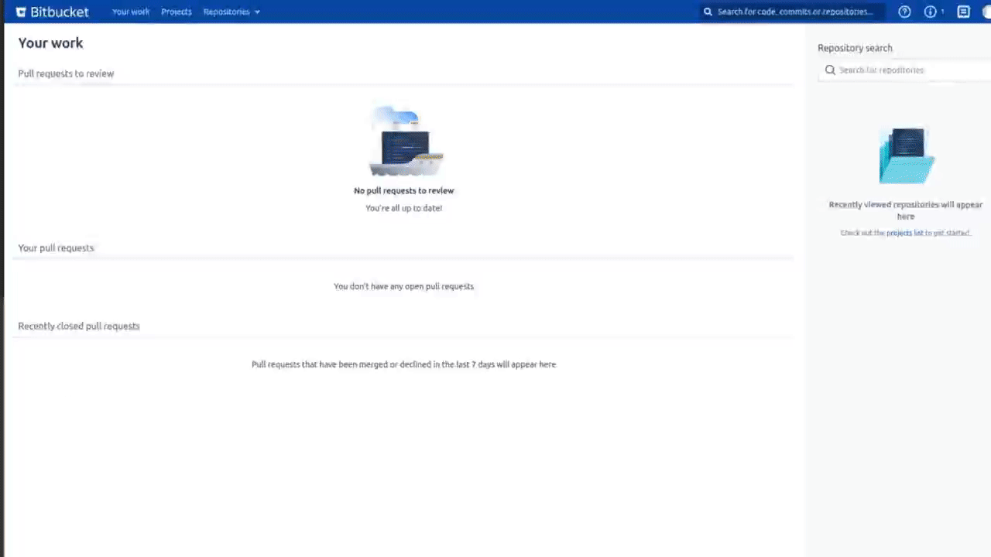Open the Atlassian app switcher icon
Screen dimensions: 991x557
pos(962,11)
